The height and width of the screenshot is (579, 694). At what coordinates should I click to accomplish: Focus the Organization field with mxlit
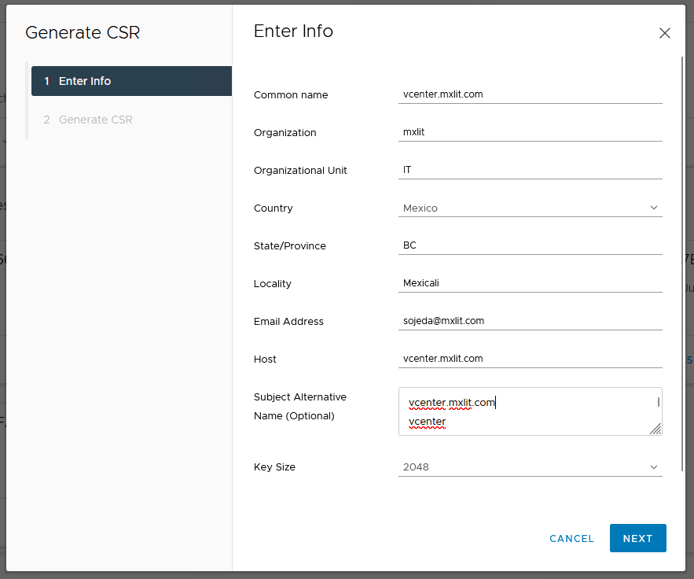coord(530,132)
